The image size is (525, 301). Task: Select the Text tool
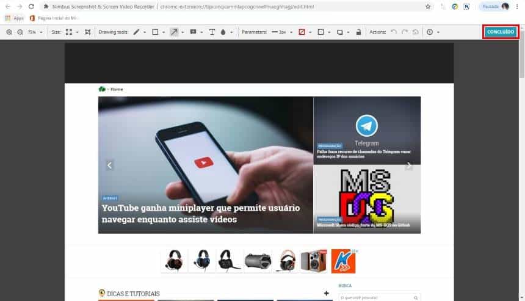212,32
